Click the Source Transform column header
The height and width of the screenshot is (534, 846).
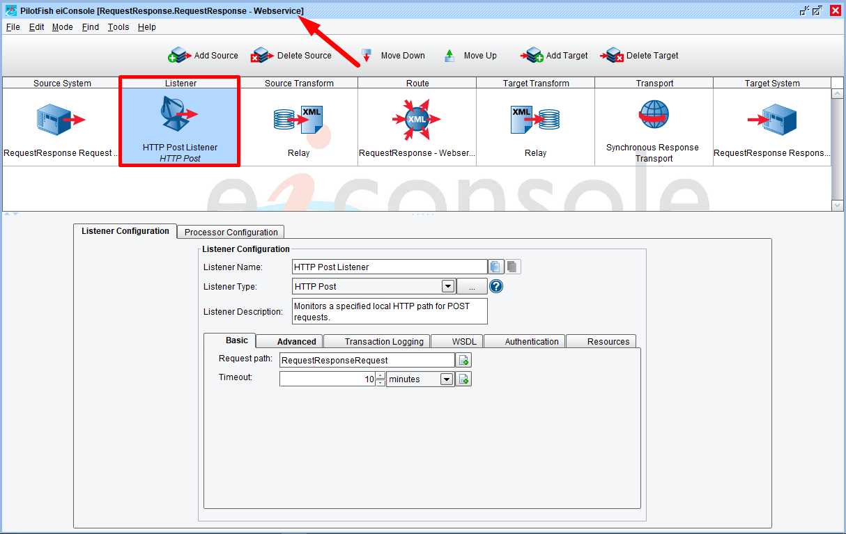coord(299,83)
